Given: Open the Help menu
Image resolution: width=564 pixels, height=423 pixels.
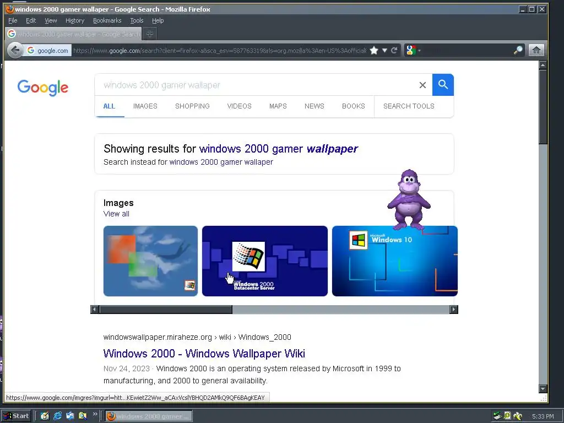Looking at the screenshot, I should click(158, 20).
